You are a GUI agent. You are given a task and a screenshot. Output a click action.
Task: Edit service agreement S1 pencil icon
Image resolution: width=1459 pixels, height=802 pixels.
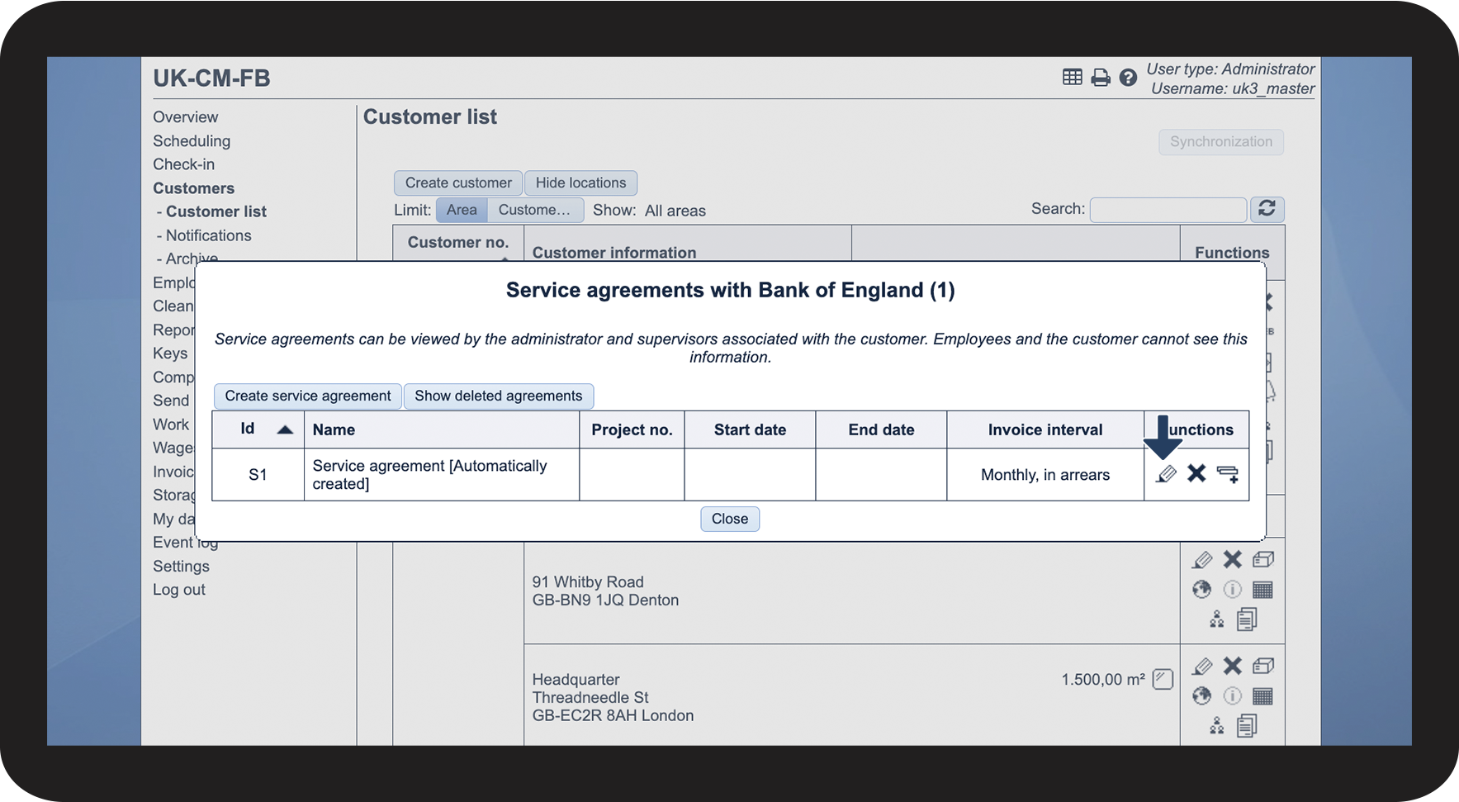tap(1166, 474)
